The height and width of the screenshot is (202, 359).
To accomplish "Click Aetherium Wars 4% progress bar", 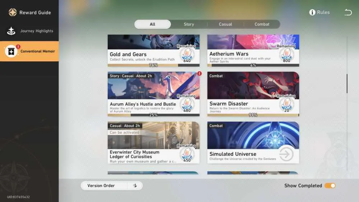I will coord(253,65).
